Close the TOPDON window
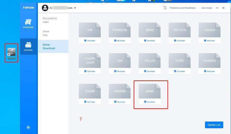 click(223, 8)
